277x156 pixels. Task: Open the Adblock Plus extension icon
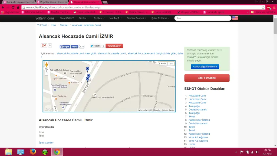coord(269,7)
